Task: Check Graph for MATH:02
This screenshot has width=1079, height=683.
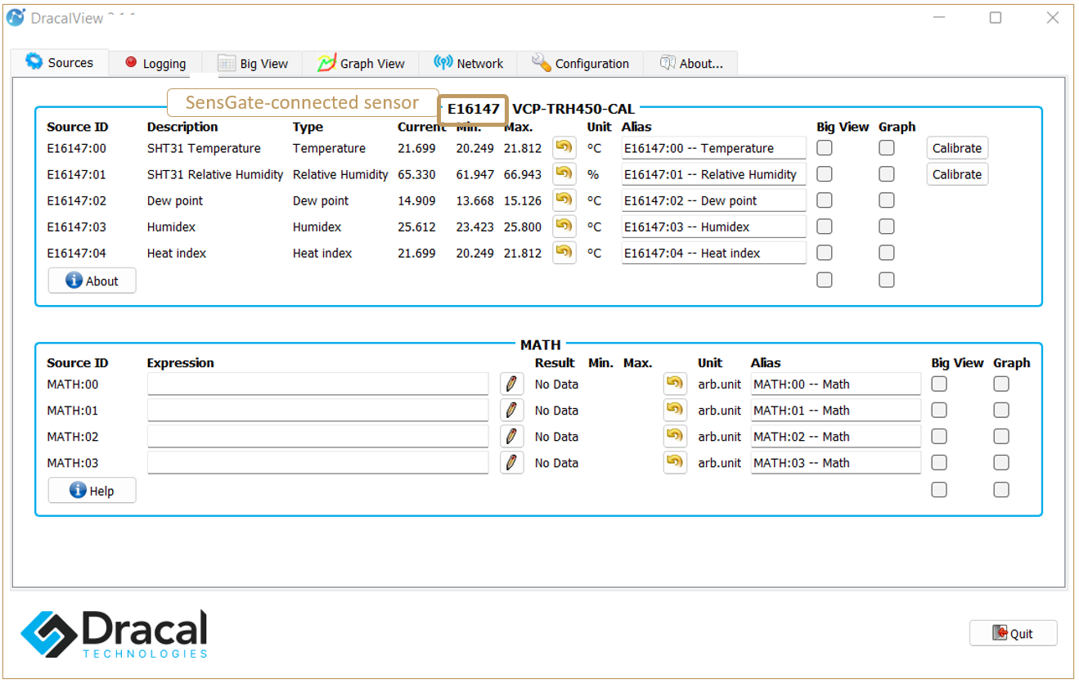Action: 1001,437
